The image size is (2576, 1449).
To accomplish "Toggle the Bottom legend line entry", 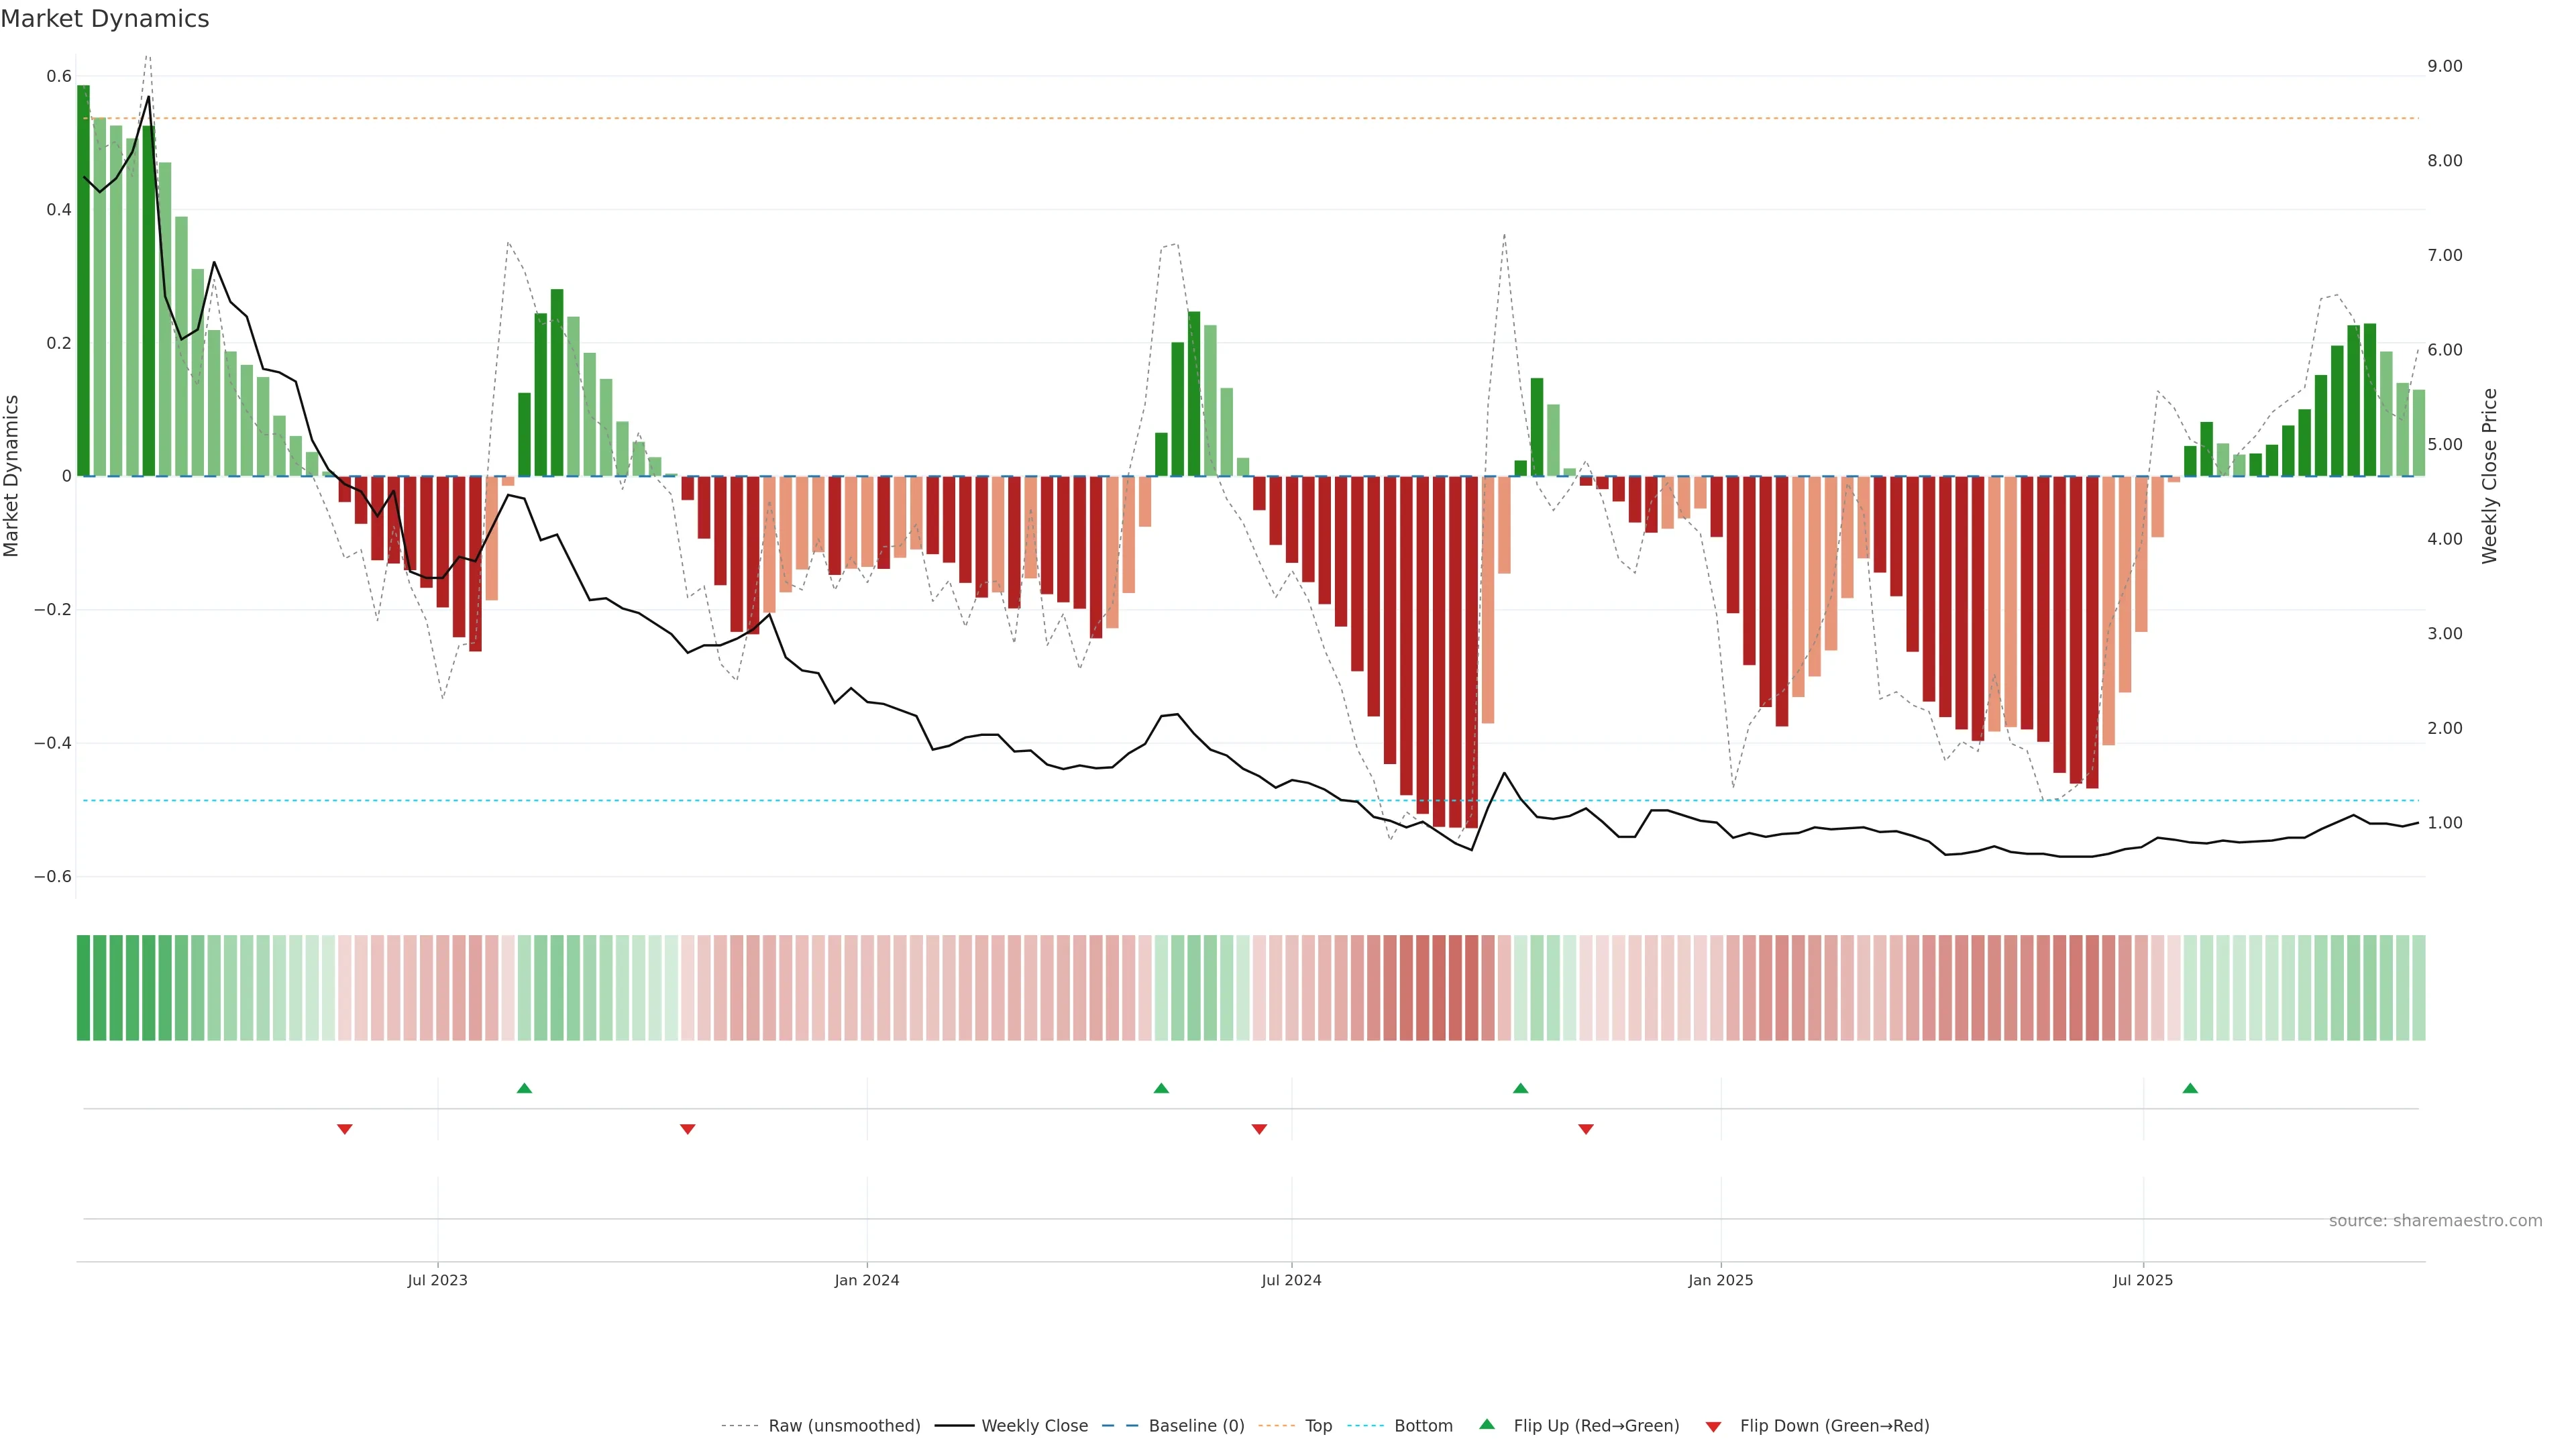I will (x=1423, y=1425).
